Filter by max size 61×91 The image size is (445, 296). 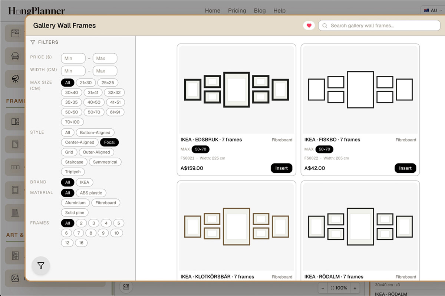pyautogui.click(x=115, y=112)
